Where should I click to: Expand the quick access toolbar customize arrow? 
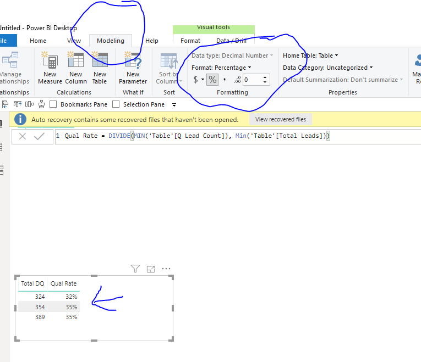(174, 105)
